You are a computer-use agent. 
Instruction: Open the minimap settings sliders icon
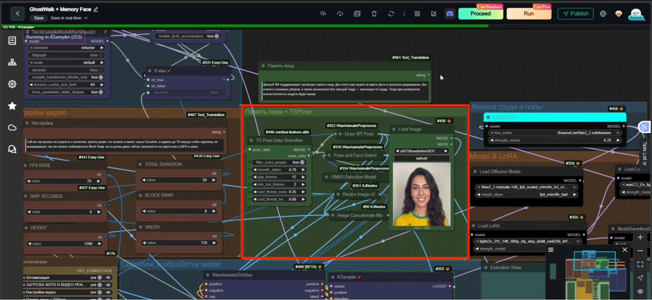click(551, 250)
